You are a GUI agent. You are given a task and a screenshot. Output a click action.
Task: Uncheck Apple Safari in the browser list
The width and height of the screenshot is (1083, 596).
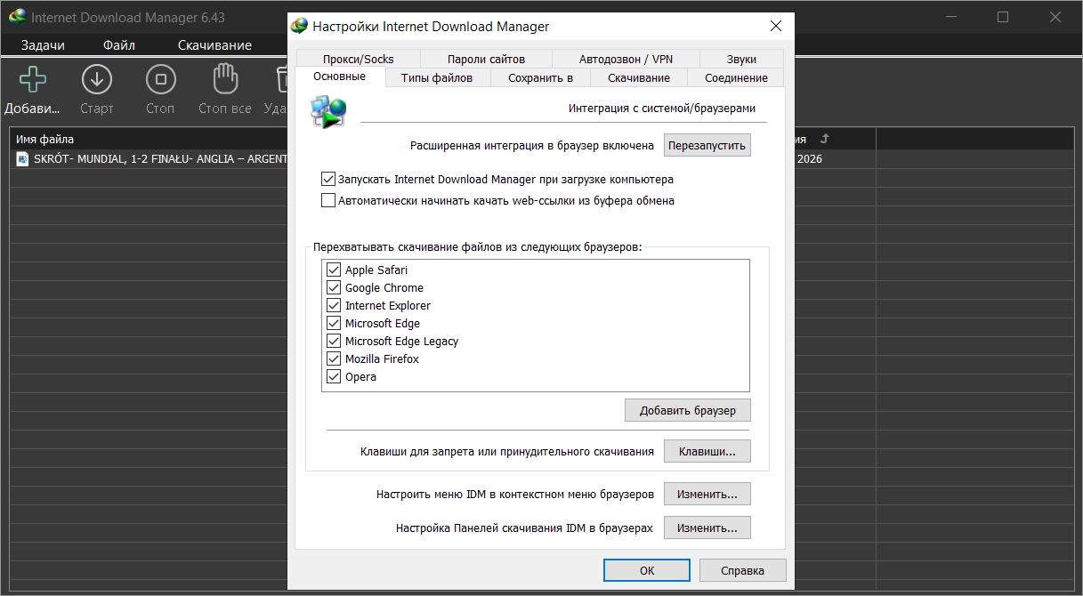click(x=334, y=270)
